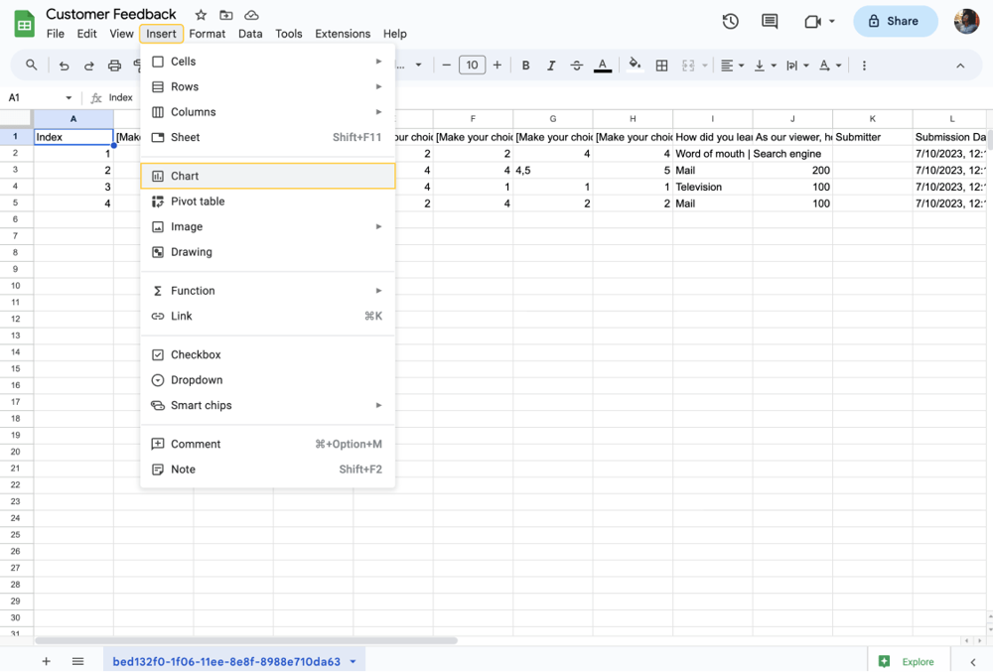Click the Explore button

(908, 661)
